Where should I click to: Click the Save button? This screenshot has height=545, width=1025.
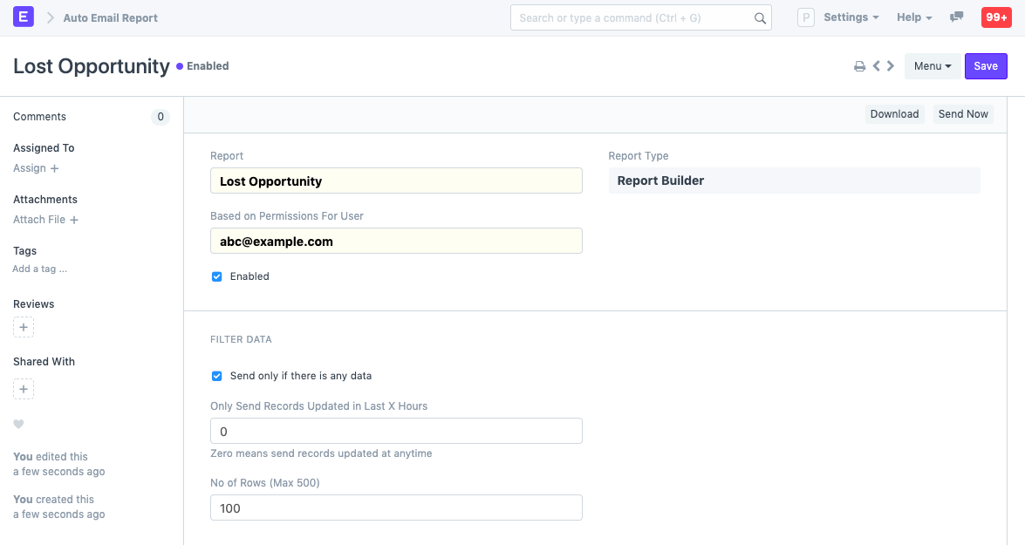(x=986, y=65)
